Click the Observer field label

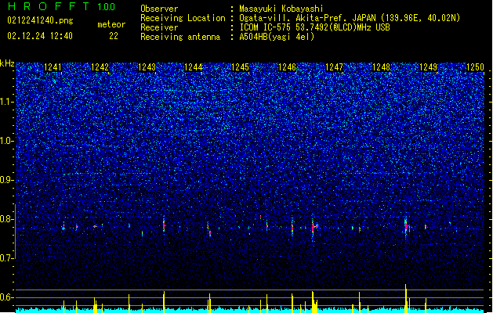tap(159, 9)
